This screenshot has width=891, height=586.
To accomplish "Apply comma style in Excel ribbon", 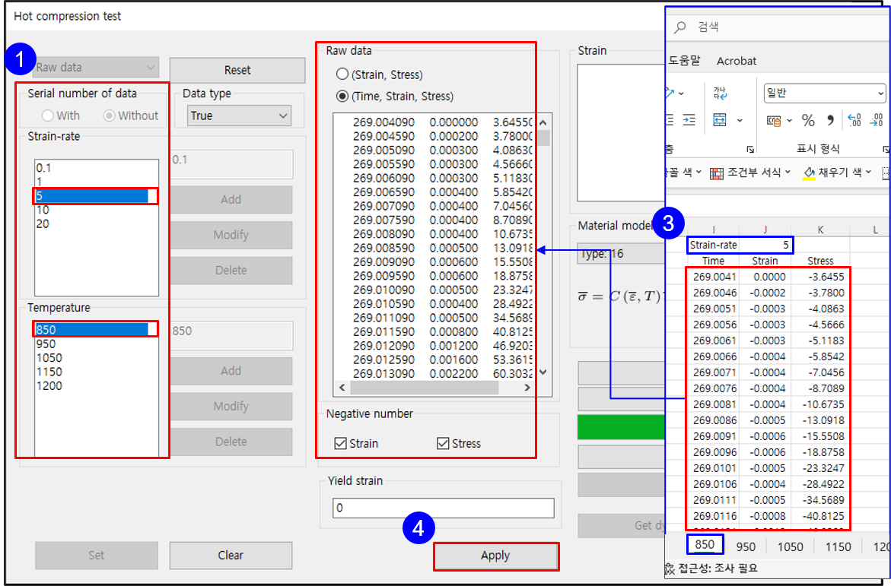I will tap(830, 120).
